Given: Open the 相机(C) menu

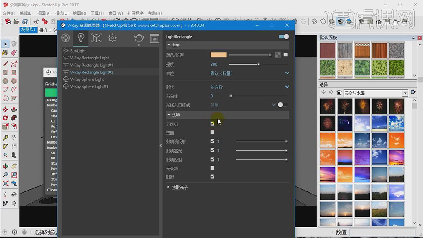Looking at the screenshot, I should pyautogui.click(x=62, y=13).
